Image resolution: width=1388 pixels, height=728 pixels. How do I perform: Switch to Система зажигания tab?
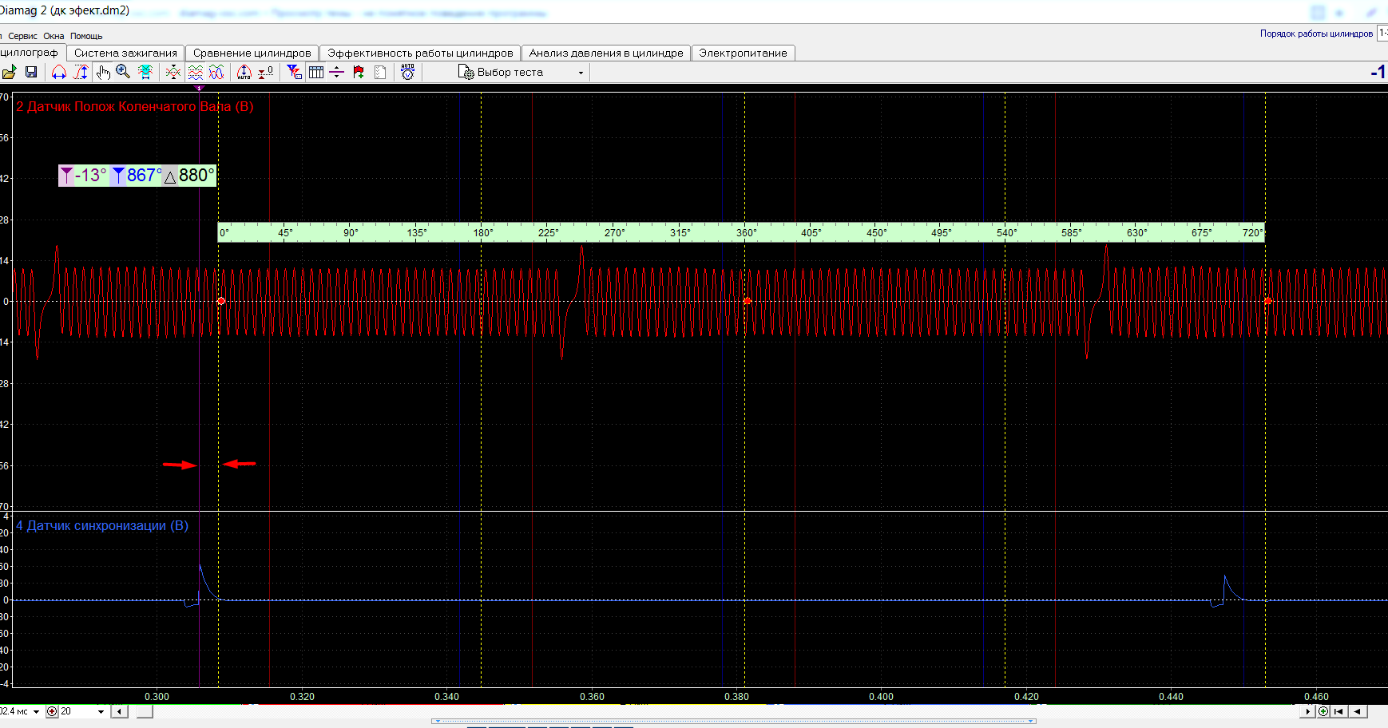pyautogui.click(x=125, y=53)
